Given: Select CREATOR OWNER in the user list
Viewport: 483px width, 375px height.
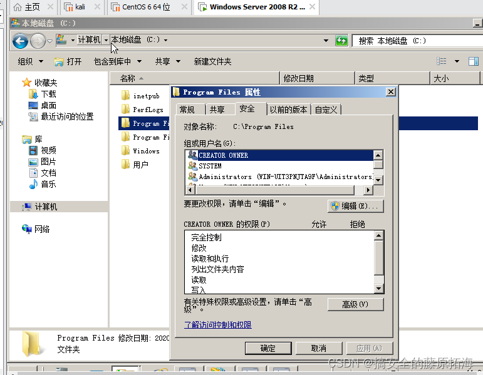Looking at the screenshot, I should [279, 155].
